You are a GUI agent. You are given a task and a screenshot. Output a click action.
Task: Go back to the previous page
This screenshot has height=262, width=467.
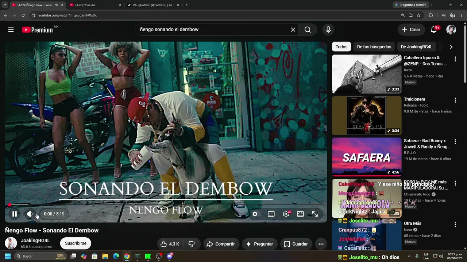[x=5, y=15]
